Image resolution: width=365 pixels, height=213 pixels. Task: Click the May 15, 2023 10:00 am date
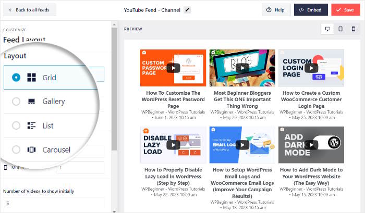tap(313, 195)
